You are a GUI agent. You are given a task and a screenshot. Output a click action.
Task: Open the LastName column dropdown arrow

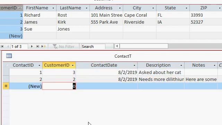(86, 8)
